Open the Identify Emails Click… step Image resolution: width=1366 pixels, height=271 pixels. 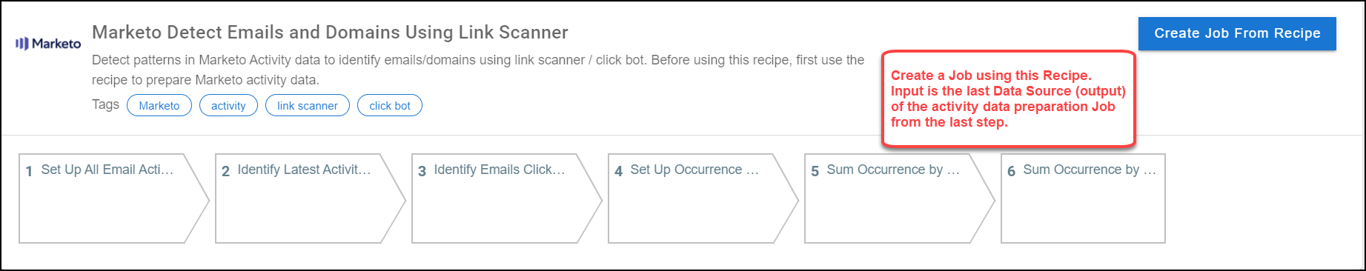(x=507, y=198)
